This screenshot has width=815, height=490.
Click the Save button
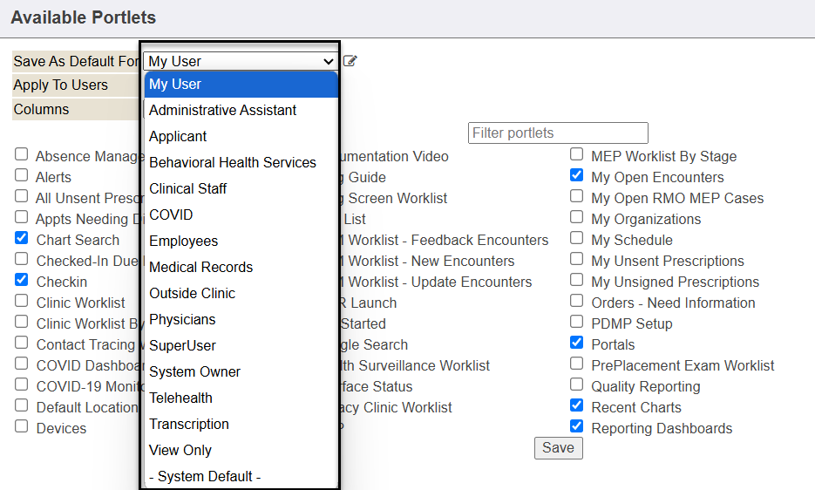click(558, 448)
